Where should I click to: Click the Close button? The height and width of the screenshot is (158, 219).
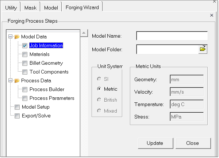click(192, 143)
